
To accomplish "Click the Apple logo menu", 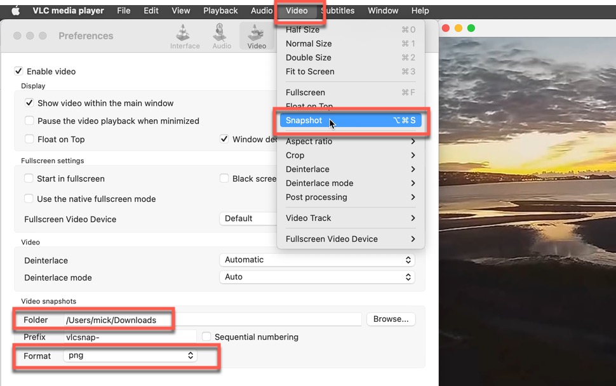I will click(x=16, y=11).
